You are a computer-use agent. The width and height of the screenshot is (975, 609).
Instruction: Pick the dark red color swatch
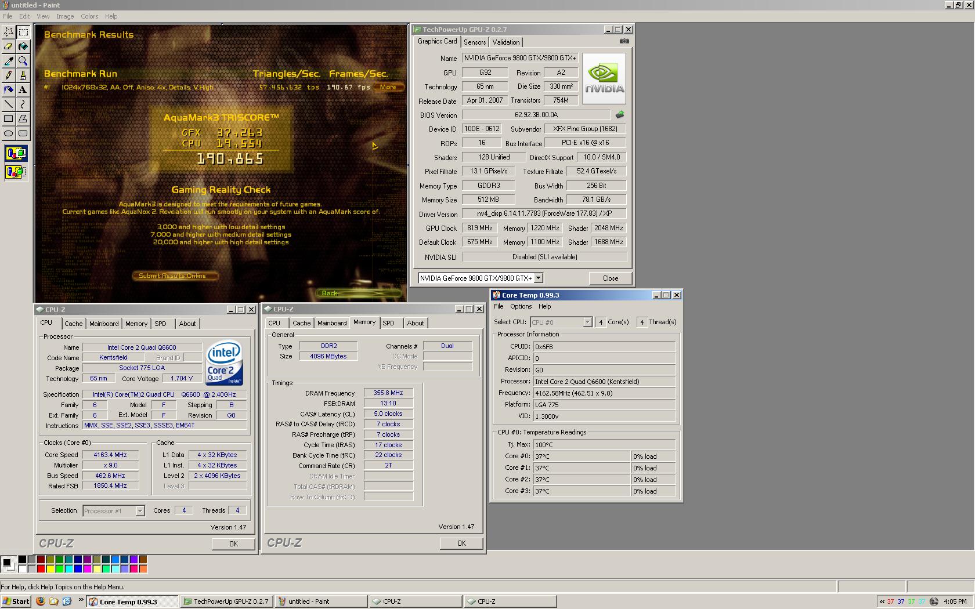pos(41,560)
